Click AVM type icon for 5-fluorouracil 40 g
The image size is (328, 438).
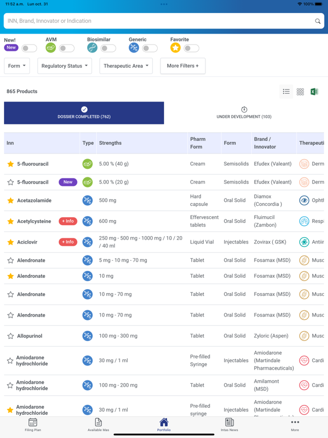88,164
